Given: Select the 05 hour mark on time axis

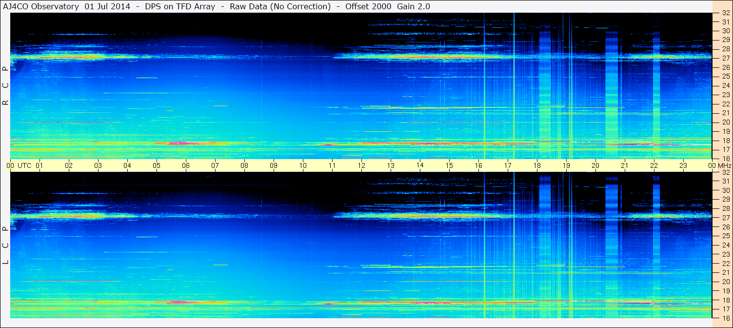Looking at the screenshot, I should coord(157,165).
